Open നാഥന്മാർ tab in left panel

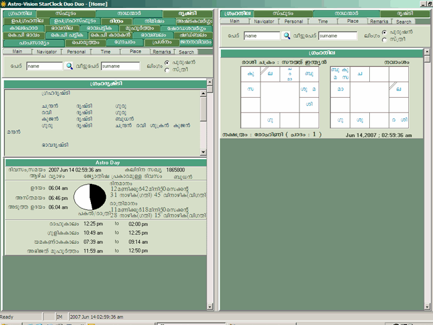pos(129,14)
